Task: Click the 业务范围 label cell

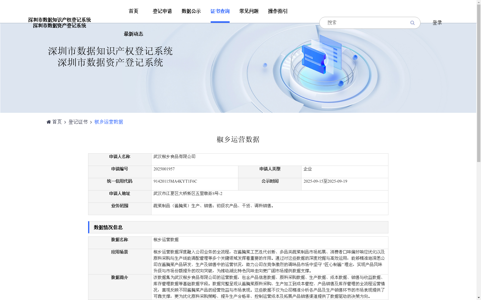Action: tap(120, 209)
